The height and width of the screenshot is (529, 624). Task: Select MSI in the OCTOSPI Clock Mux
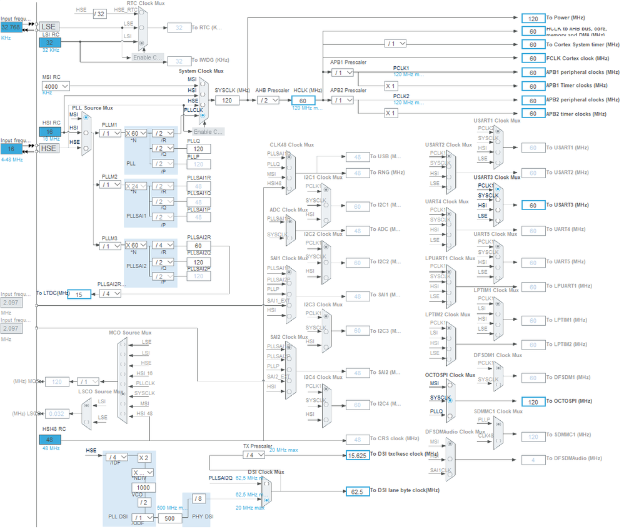click(450, 385)
